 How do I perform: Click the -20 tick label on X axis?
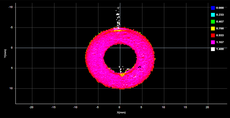click(31, 107)
